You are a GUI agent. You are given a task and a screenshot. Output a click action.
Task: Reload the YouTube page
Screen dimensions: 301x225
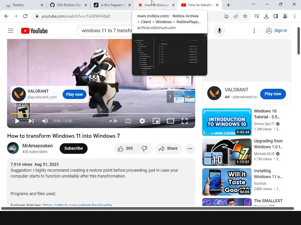tap(25, 16)
